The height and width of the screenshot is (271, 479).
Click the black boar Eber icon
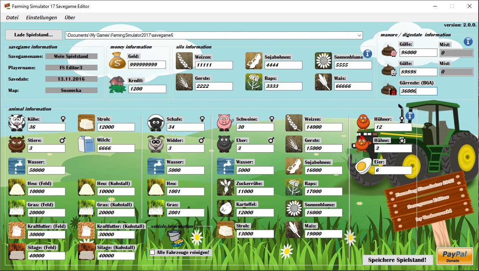tap(225, 144)
